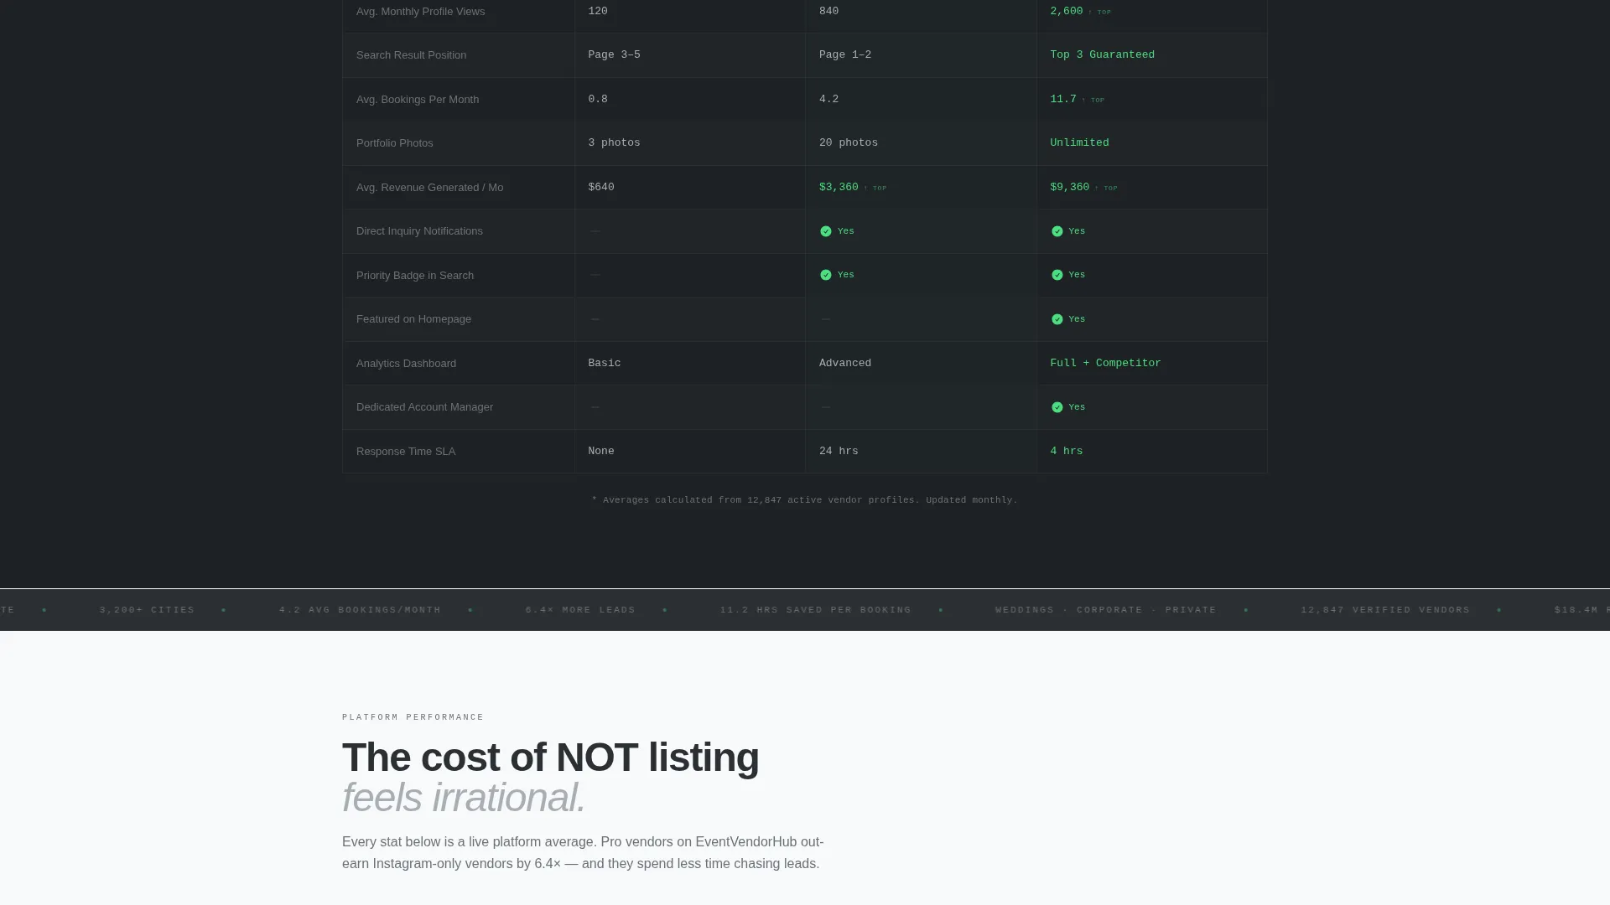This screenshot has width=1610, height=905.
Task: Click the Featured on Homepage green check icon
Action: [x=1057, y=319]
